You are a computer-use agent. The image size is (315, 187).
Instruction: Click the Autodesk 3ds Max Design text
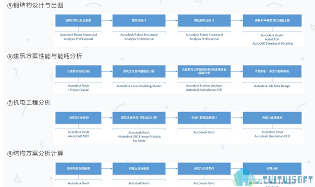coord(272,86)
